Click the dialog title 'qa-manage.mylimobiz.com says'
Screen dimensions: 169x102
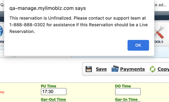pyautogui.click(x=48, y=8)
